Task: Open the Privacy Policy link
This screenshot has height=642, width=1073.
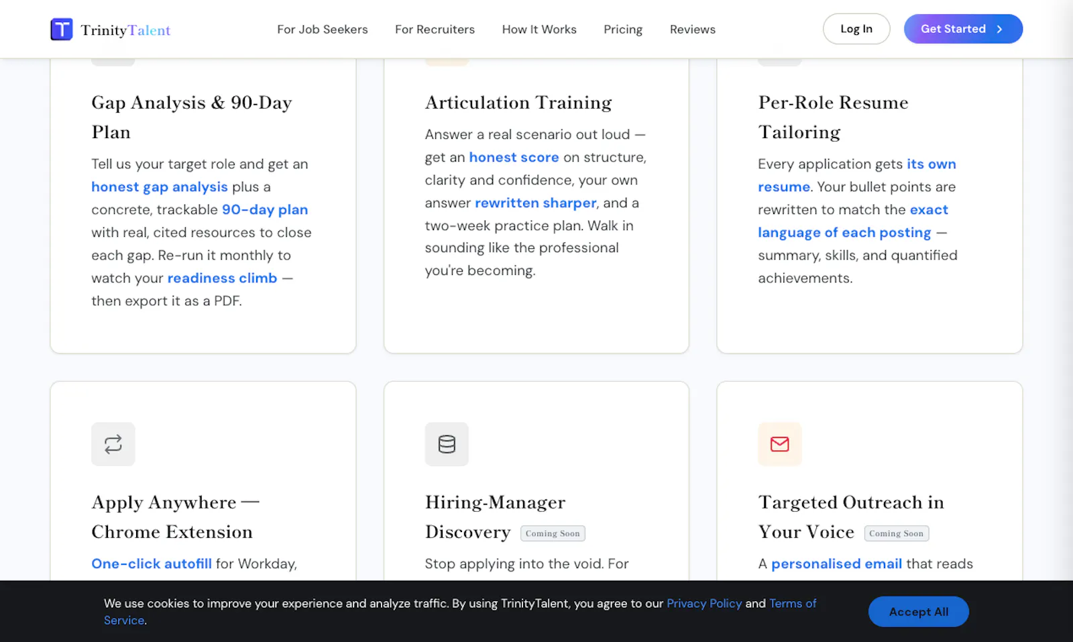Action: click(x=704, y=603)
